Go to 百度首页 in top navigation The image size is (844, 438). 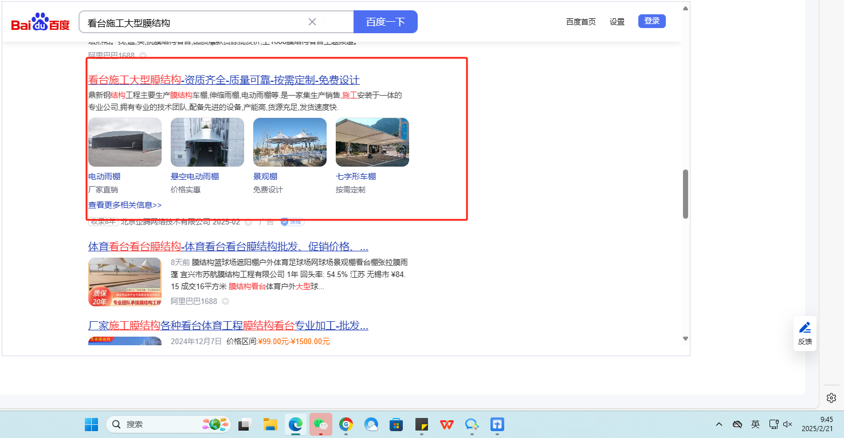580,22
